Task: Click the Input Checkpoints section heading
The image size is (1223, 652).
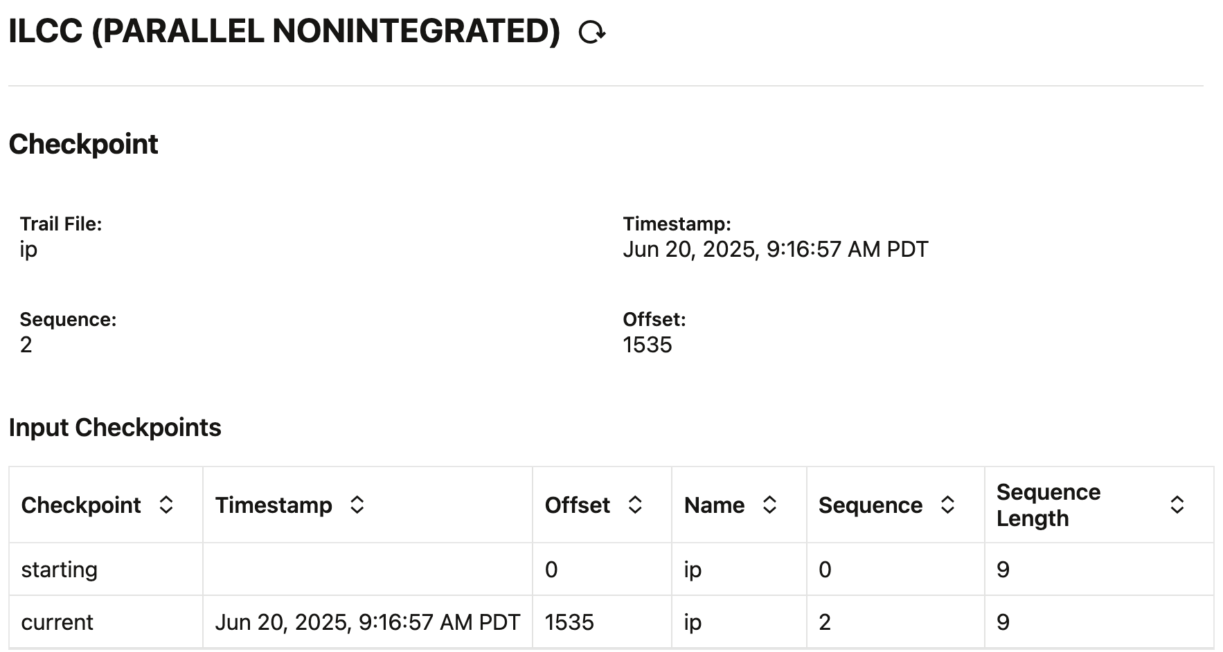Action: (115, 428)
